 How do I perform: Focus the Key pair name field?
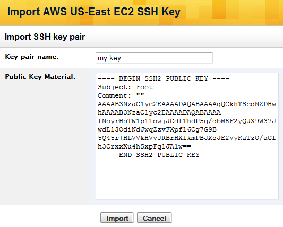pos(154,58)
